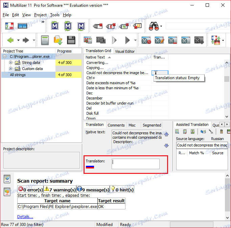Open the View menu
Screen dimensions: 231x228
[x=26, y=15]
